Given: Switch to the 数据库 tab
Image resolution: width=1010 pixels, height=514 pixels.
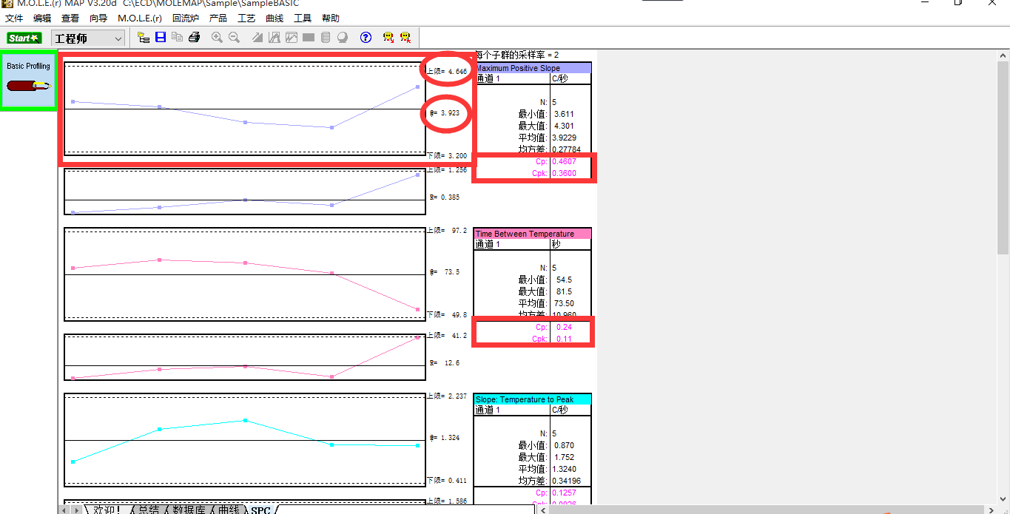Looking at the screenshot, I should 189,510.
